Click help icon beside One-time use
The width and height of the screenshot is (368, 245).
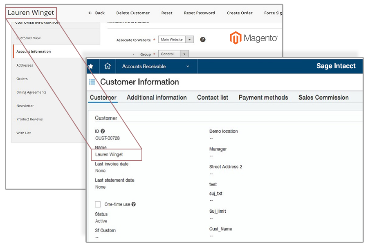134,204
